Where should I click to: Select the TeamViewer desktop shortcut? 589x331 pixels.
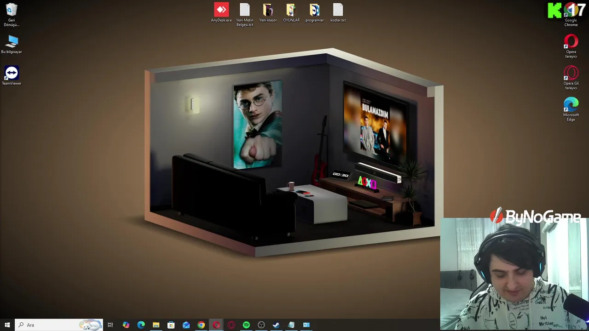tap(12, 76)
